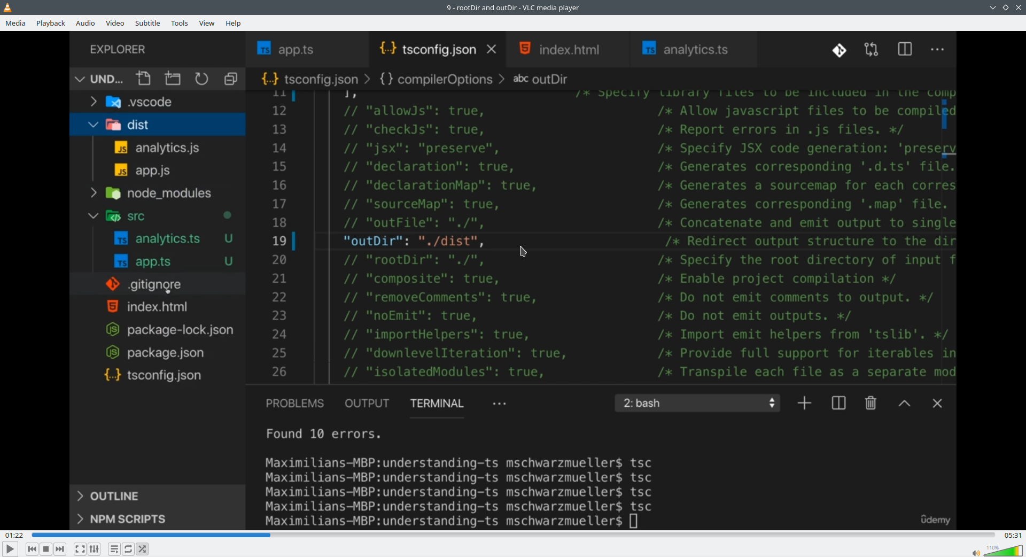The height and width of the screenshot is (557, 1026).
Task: Switch to the index.html editor tab
Action: (x=568, y=49)
